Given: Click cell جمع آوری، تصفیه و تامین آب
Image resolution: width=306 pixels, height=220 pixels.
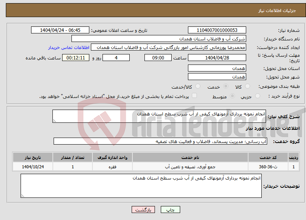Looking at the screenshot, I should [190, 167].
